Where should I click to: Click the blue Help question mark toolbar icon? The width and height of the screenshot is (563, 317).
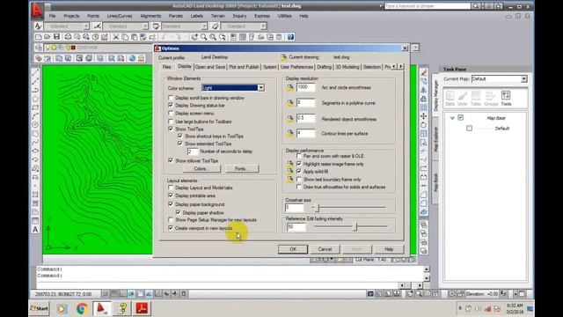[290, 37]
